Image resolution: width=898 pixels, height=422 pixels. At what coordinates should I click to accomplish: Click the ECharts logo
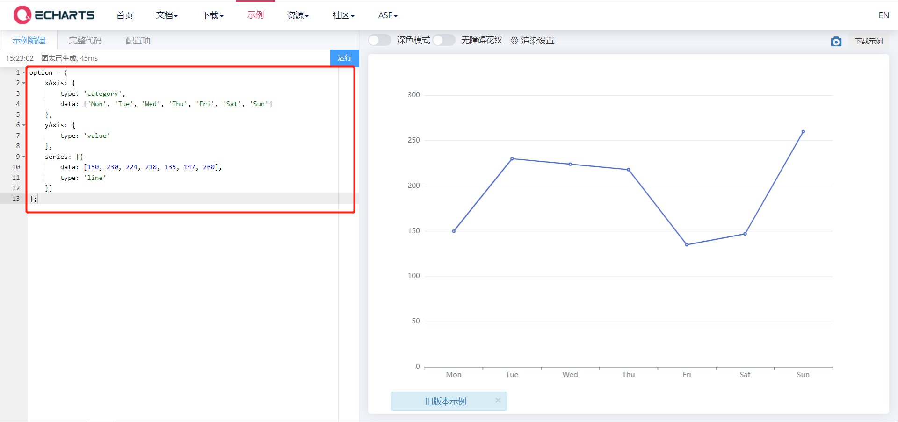click(54, 14)
